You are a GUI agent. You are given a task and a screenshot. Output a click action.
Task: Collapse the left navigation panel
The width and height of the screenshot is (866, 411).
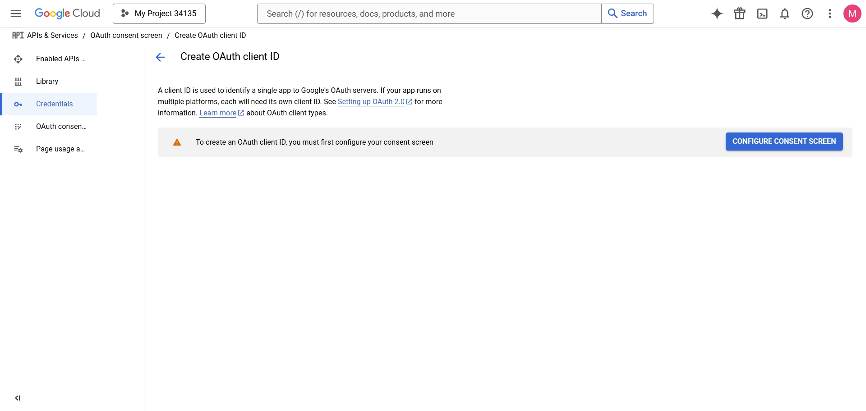click(x=18, y=398)
